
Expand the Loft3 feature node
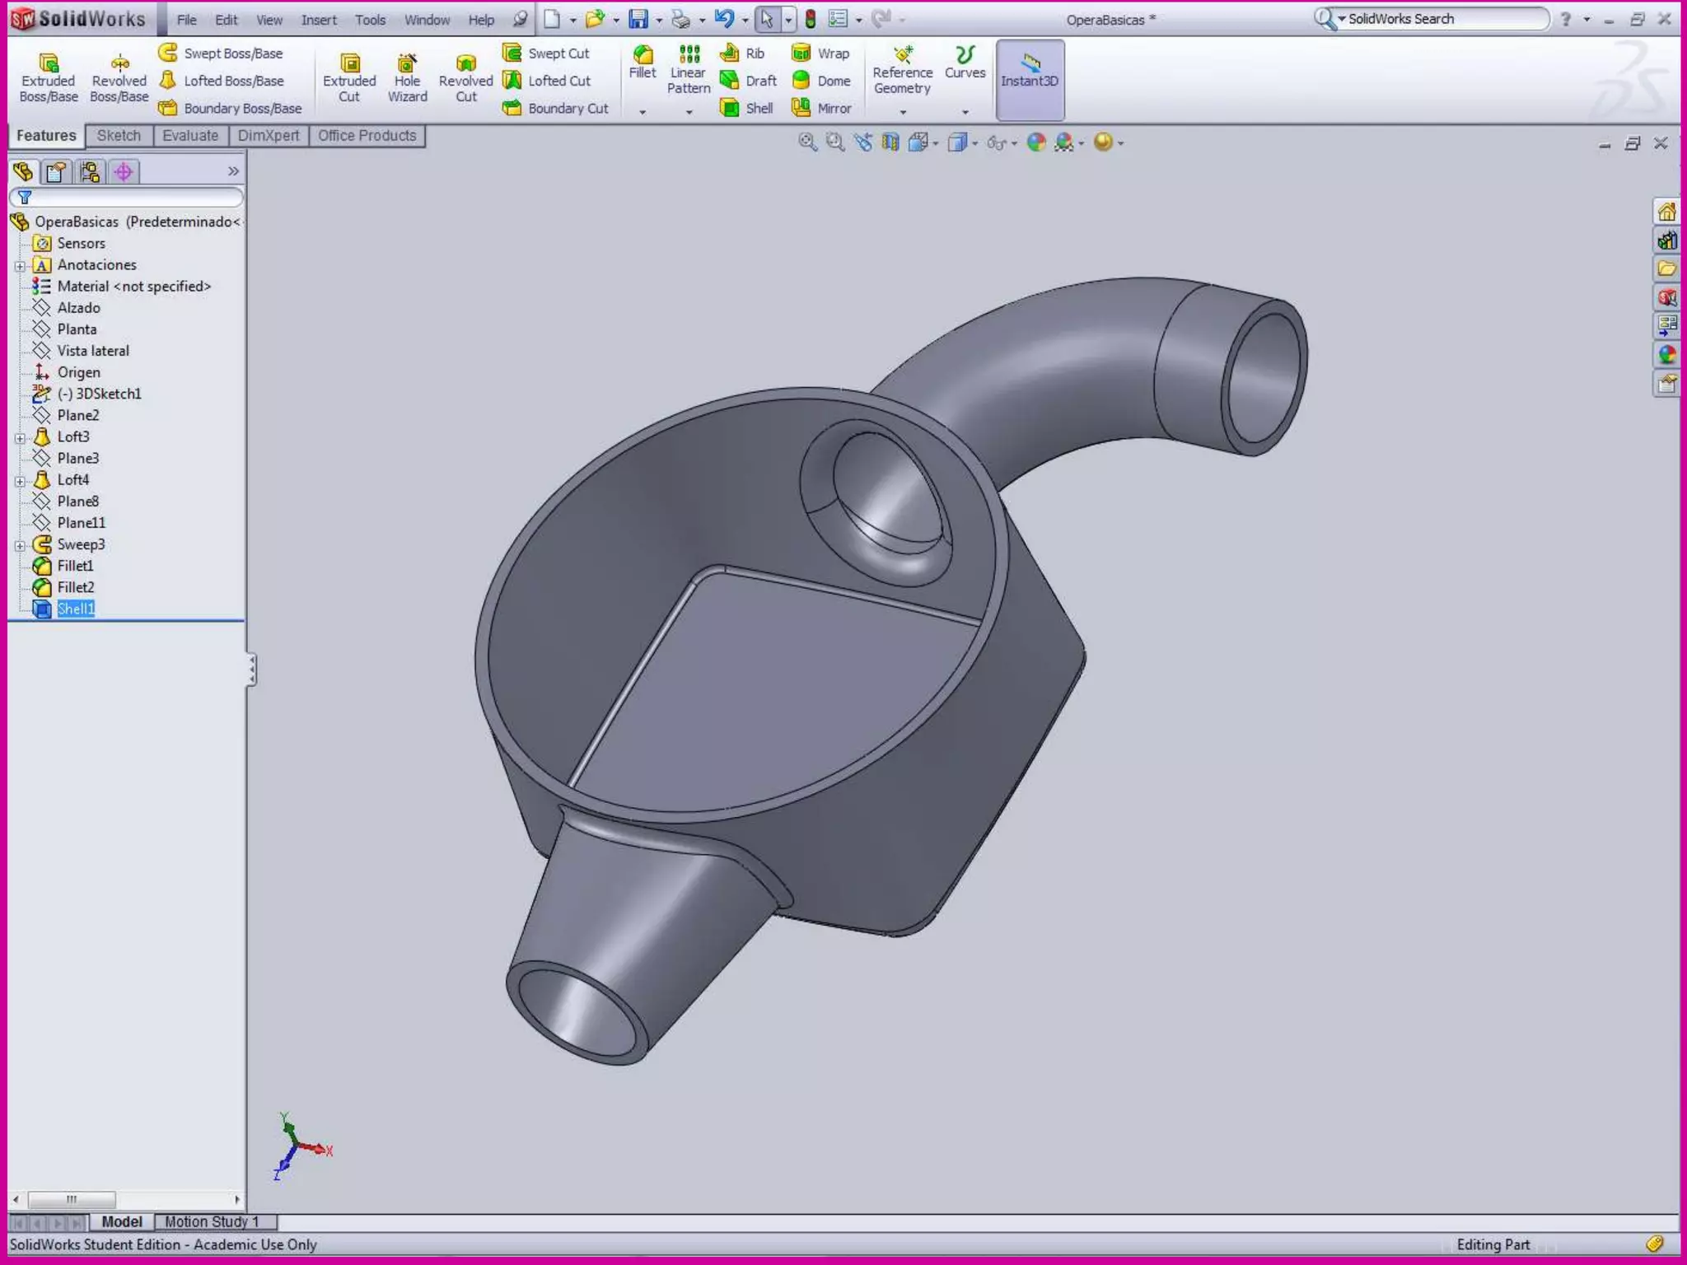[x=20, y=437]
